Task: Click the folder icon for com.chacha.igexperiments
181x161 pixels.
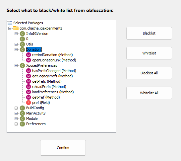Action: coord(16,28)
